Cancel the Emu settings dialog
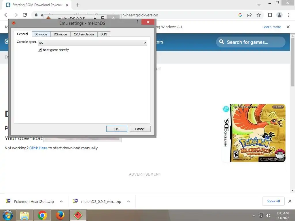295x221 pixels. tap(140, 129)
